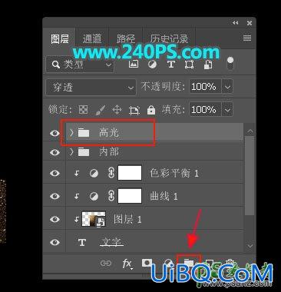The width and height of the screenshot is (281, 292).
Task: Open the 历史记录 tab
Action: coord(169,39)
